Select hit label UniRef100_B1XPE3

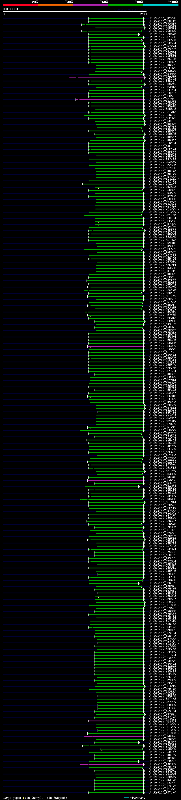pos(162,281)
